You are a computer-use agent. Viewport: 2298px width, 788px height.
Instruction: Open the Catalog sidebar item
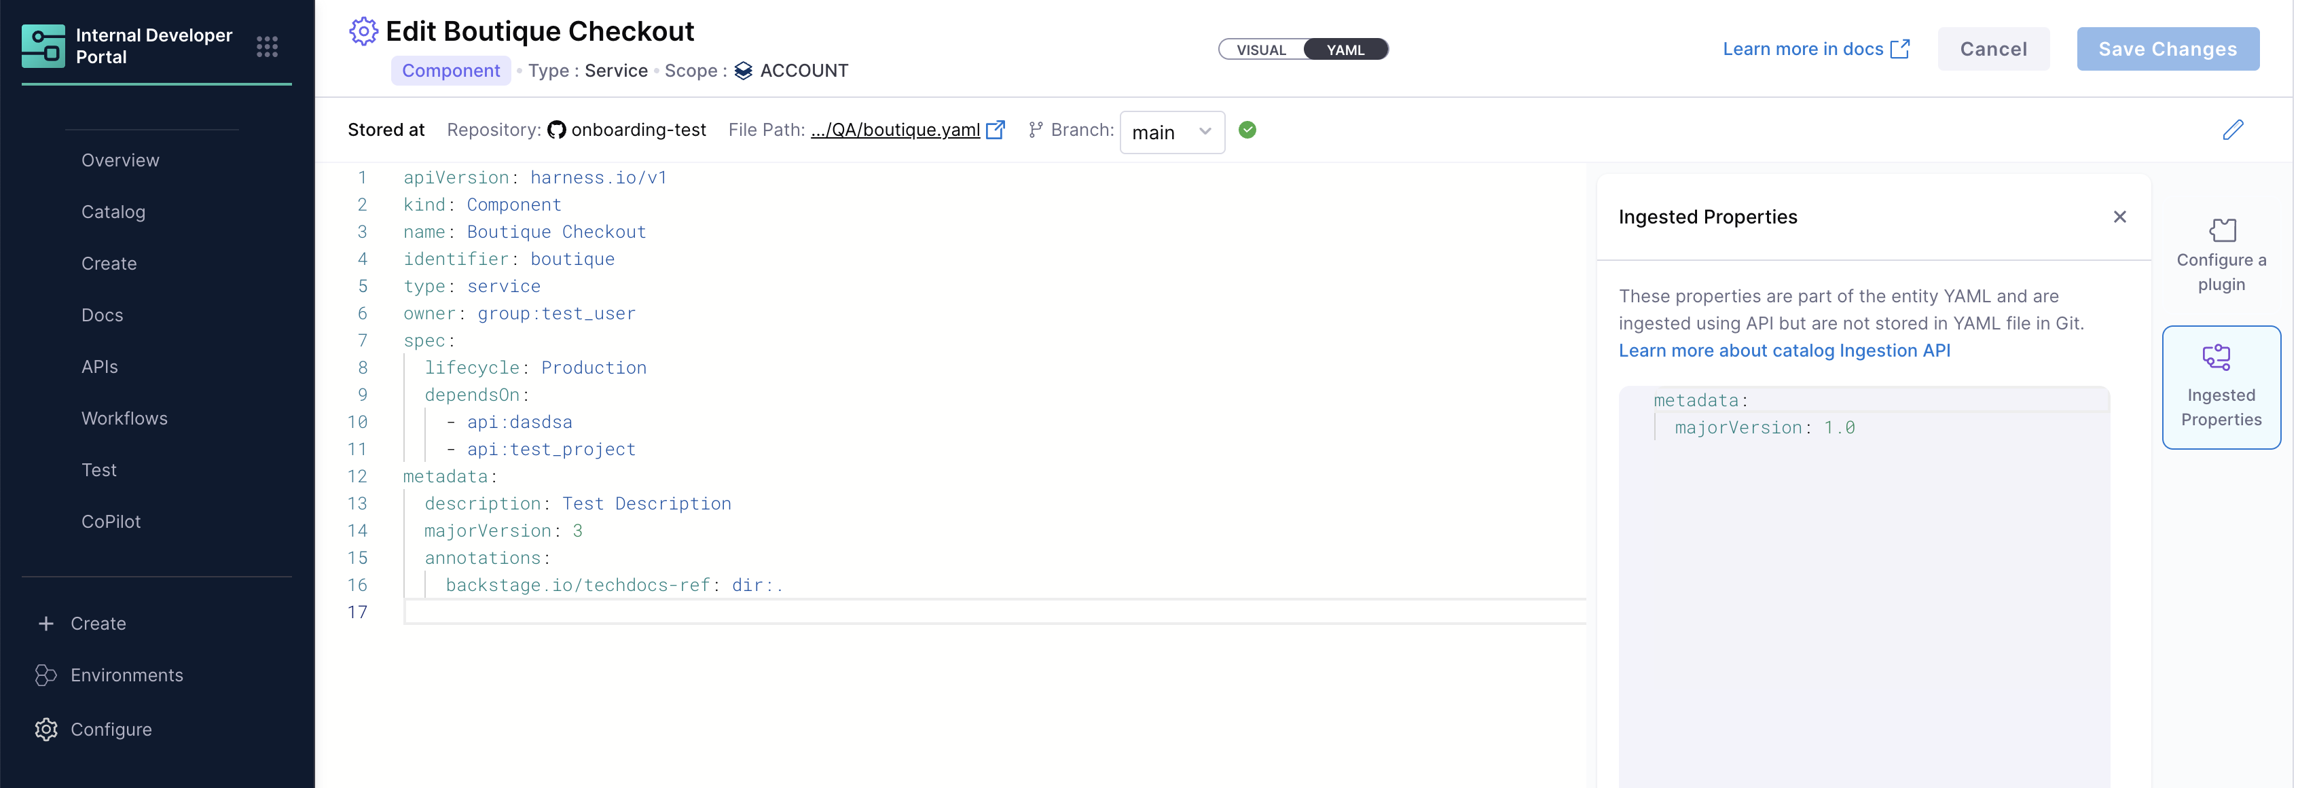click(113, 213)
